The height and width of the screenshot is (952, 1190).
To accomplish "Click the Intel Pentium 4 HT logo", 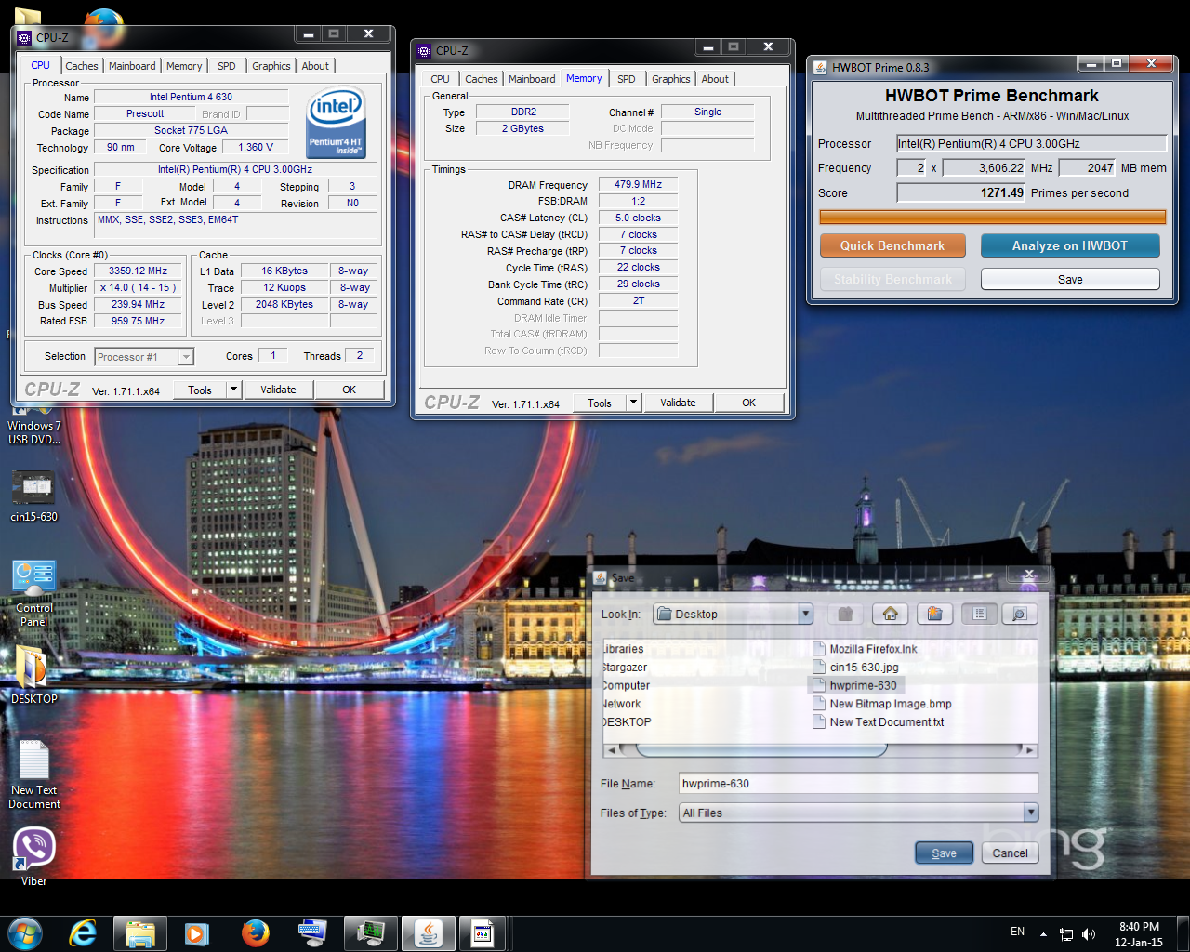I will 336,123.
